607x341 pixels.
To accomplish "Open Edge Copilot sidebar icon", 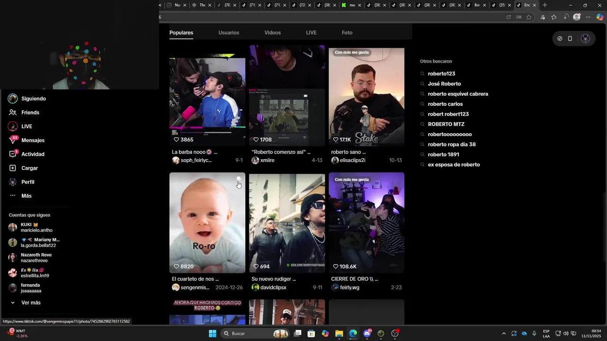I will (x=600, y=17).
